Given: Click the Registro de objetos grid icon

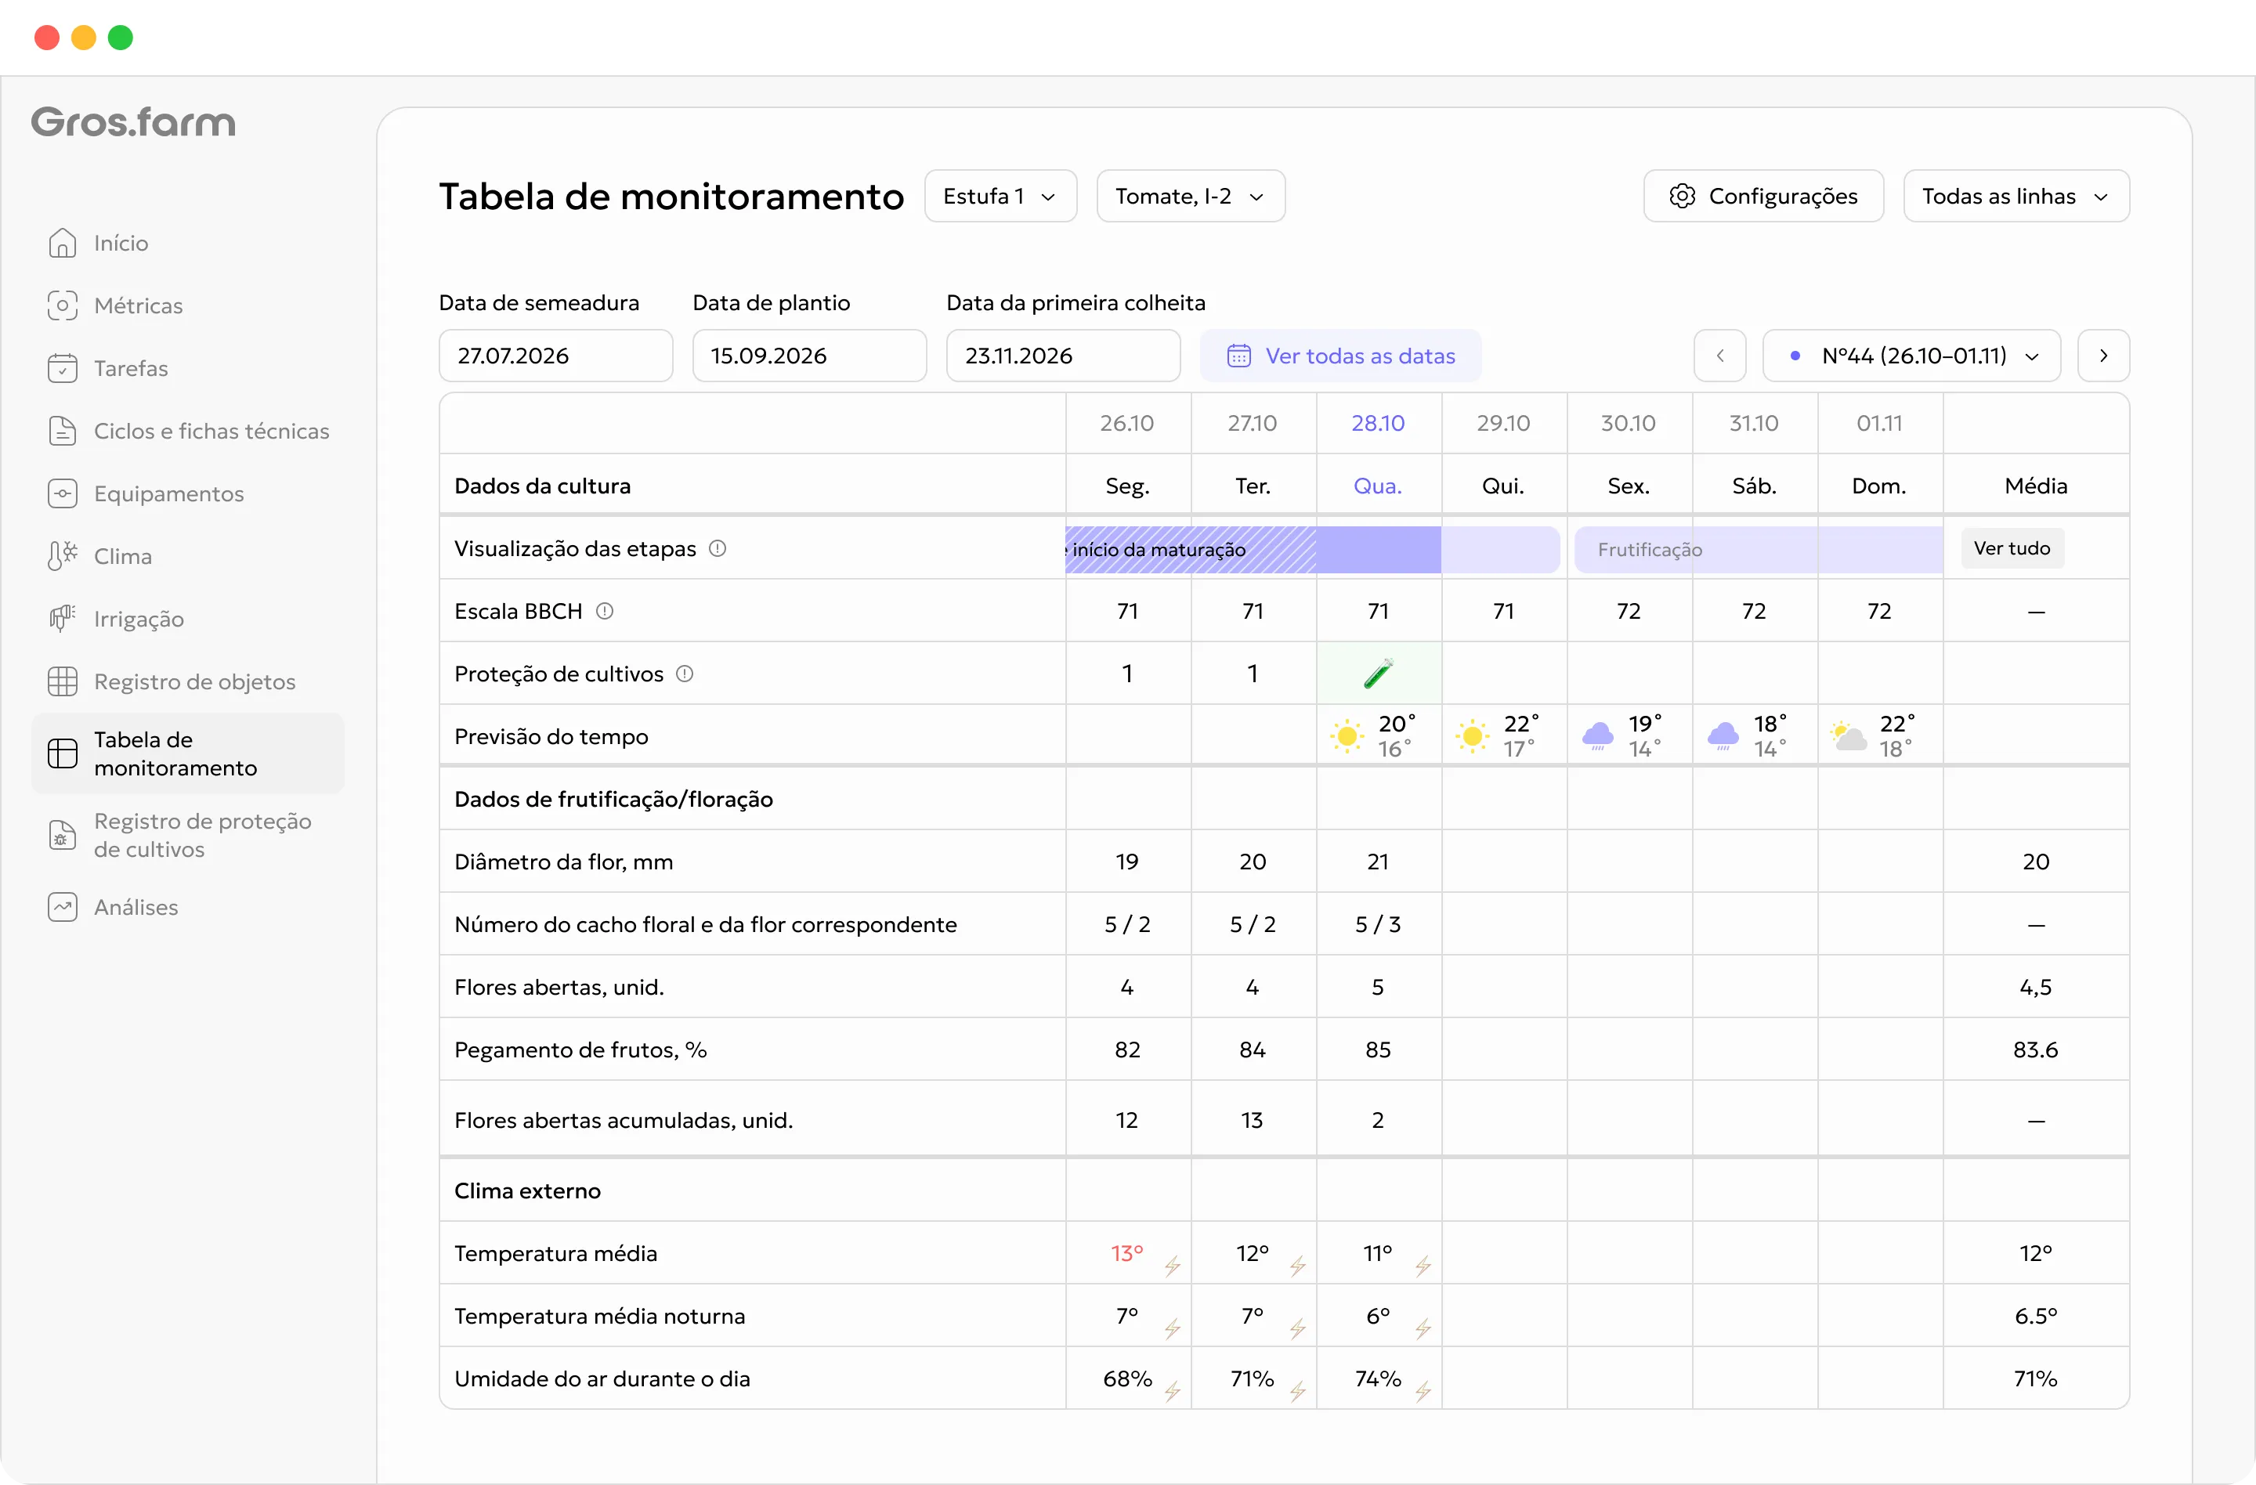Looking at the screenshot, I should (x=63, y=681).
